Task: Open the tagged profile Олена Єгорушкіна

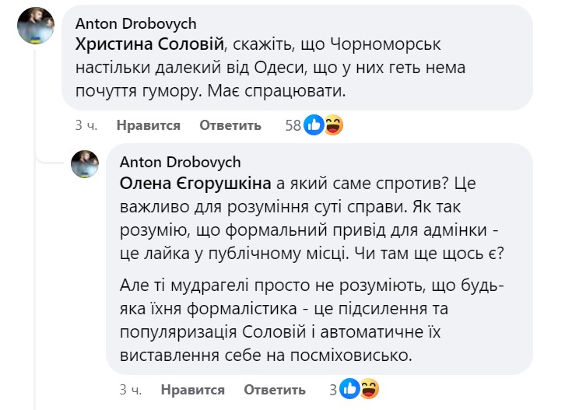Action: (x=195, y=183)
